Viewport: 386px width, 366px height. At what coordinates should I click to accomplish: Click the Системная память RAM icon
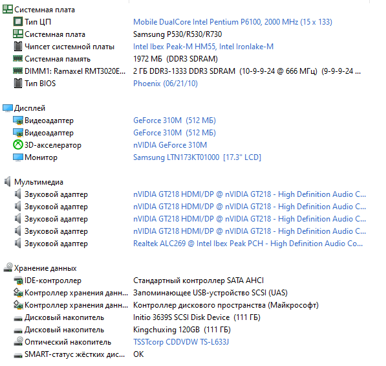tap(17, 58)
